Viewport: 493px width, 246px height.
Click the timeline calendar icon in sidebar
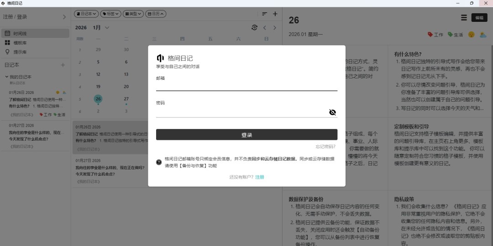point(7,33)
